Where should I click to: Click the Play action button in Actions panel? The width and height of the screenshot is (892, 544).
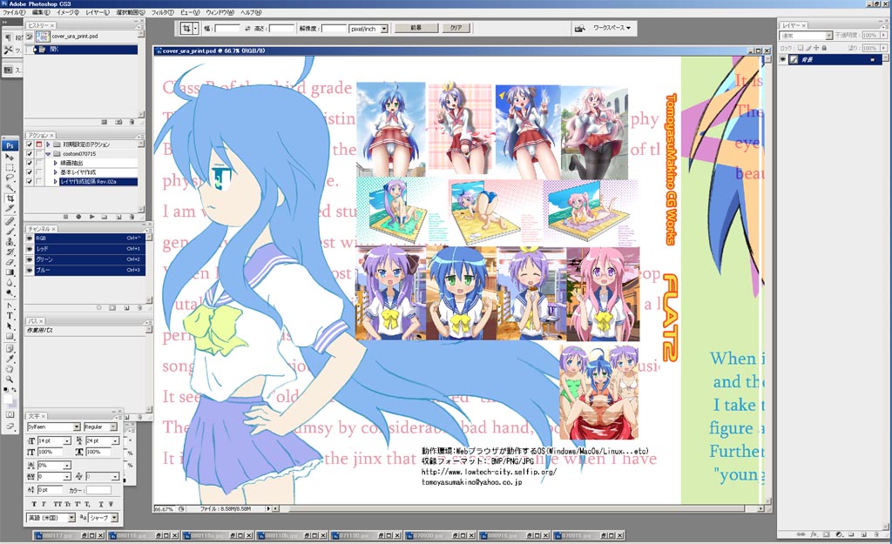[91, 217]
